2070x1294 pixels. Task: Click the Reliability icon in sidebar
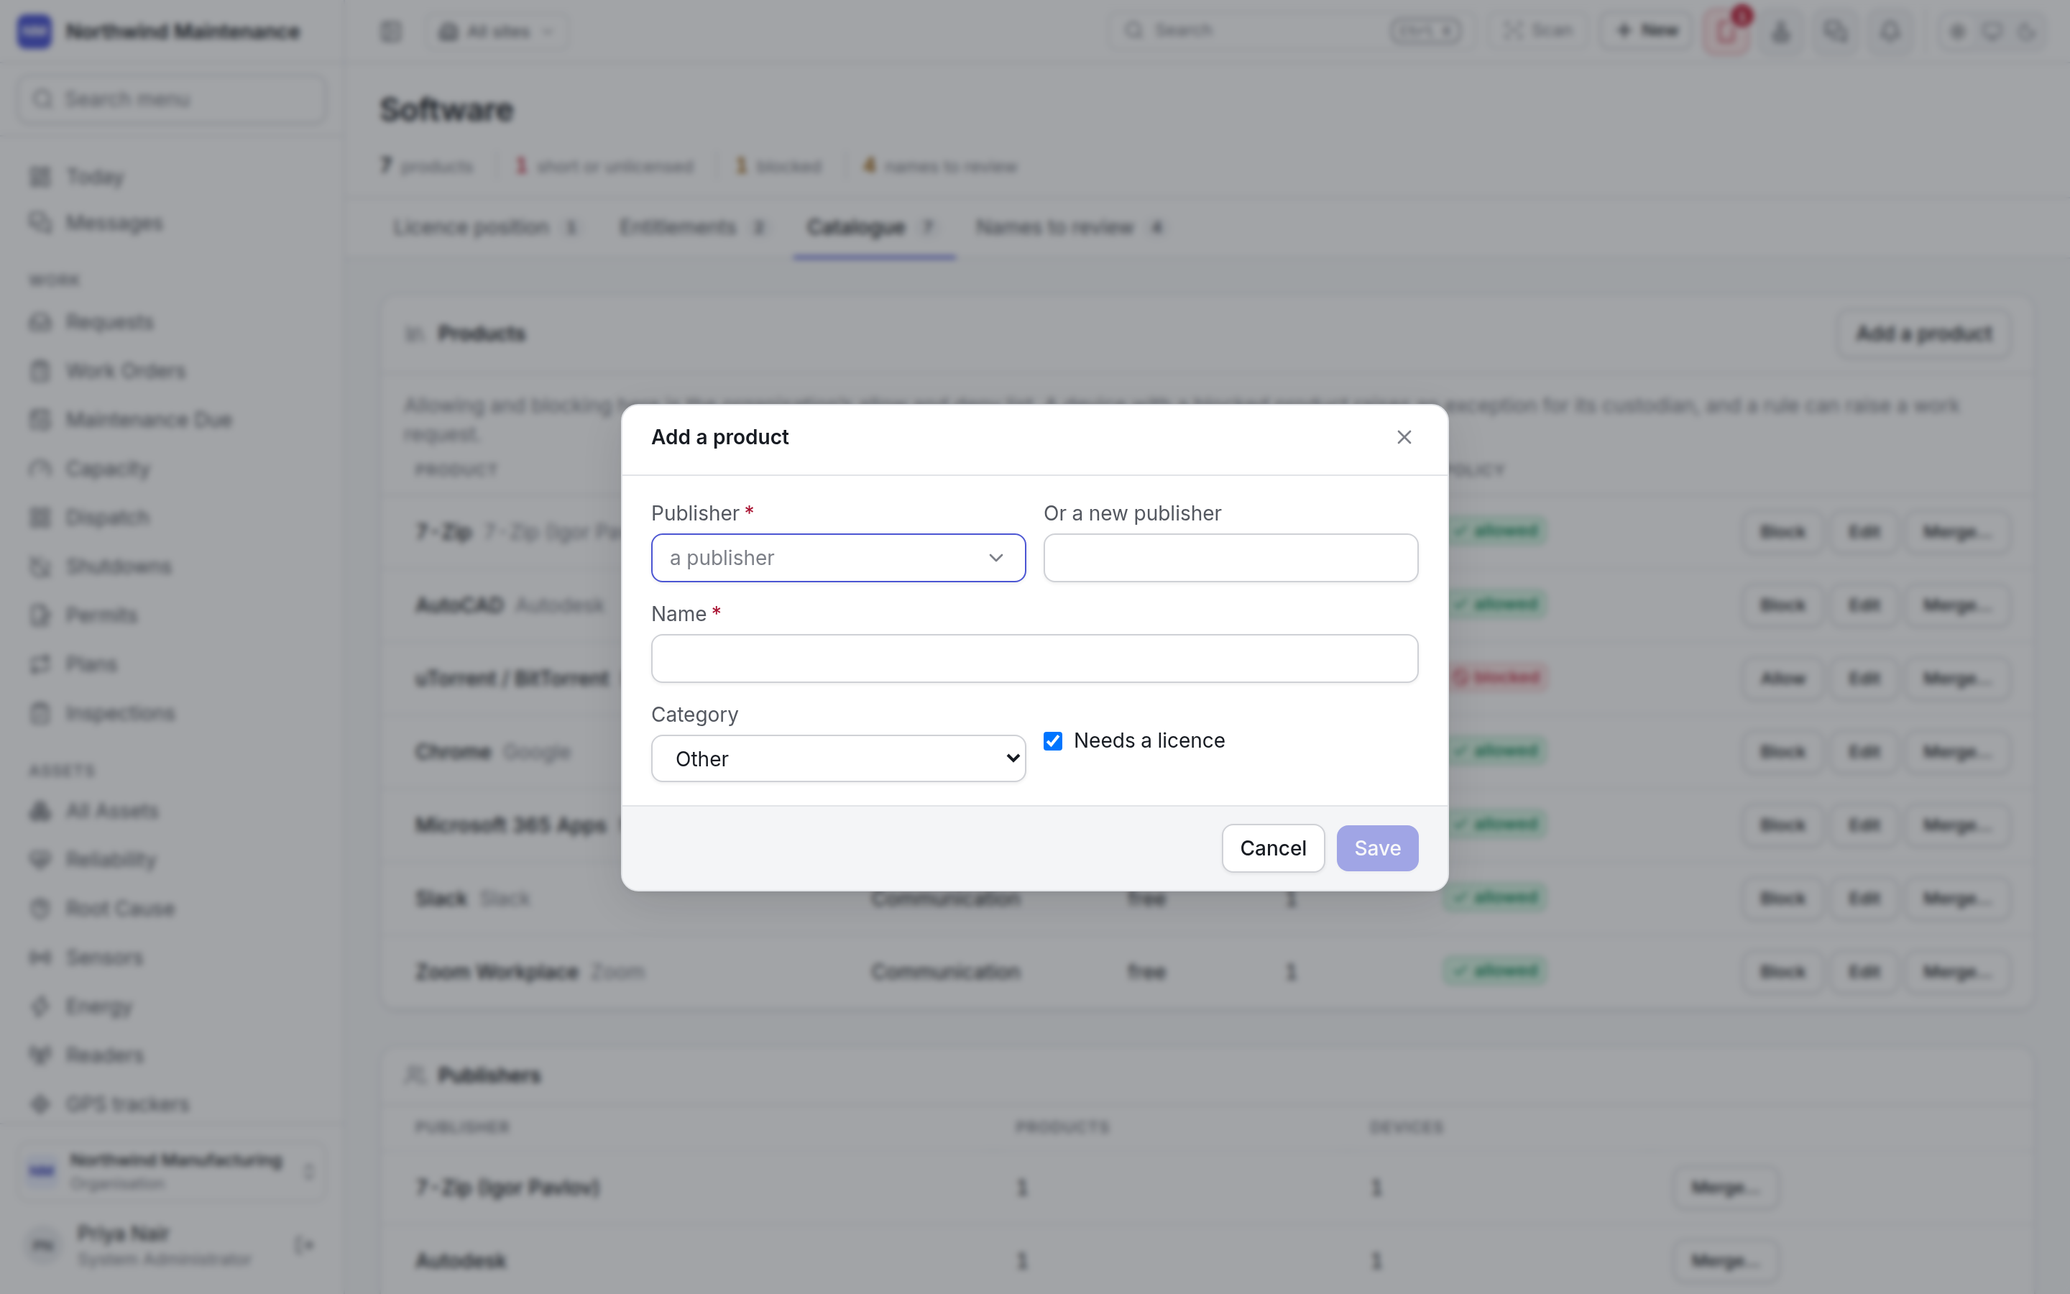point(40,860)
